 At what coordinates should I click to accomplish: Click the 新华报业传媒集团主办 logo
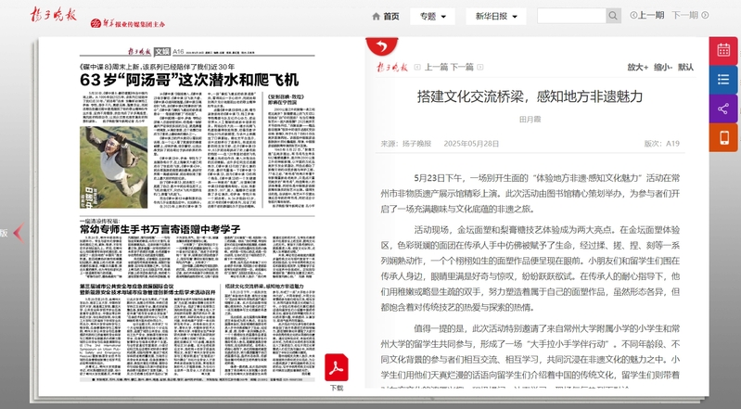[x=128, y=23]
